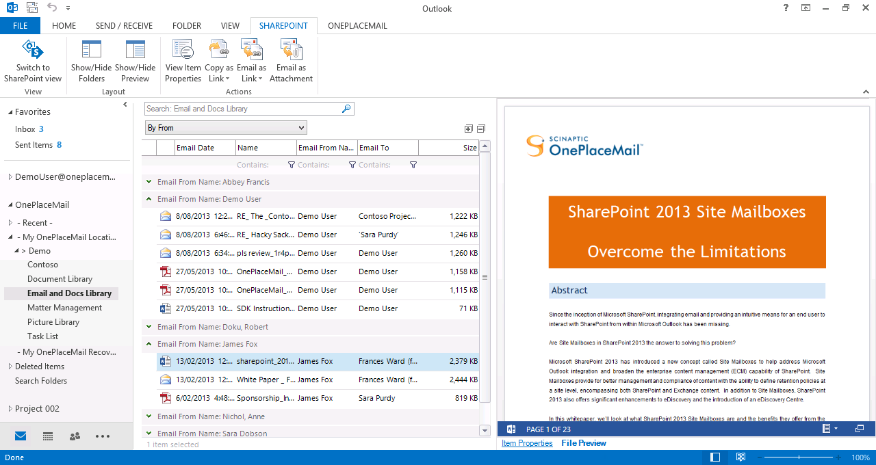Open Calendar from the navigation bar
Image resolution: width=876 pixels, height=465 pixels.
(48, 436)
